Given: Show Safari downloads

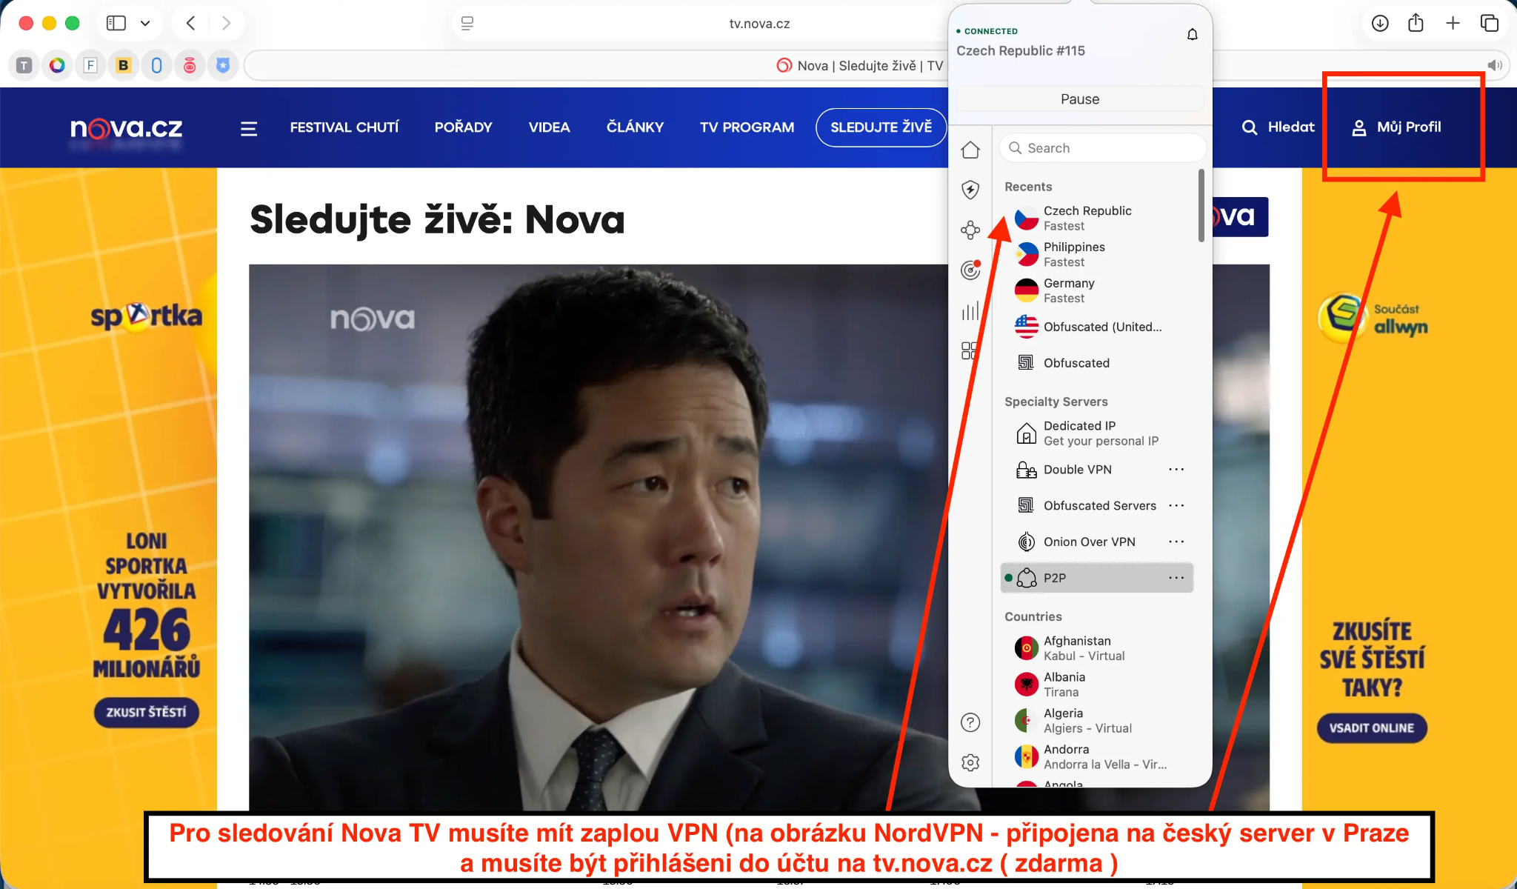Looking at the screenshot, I should coord(1378,23).
